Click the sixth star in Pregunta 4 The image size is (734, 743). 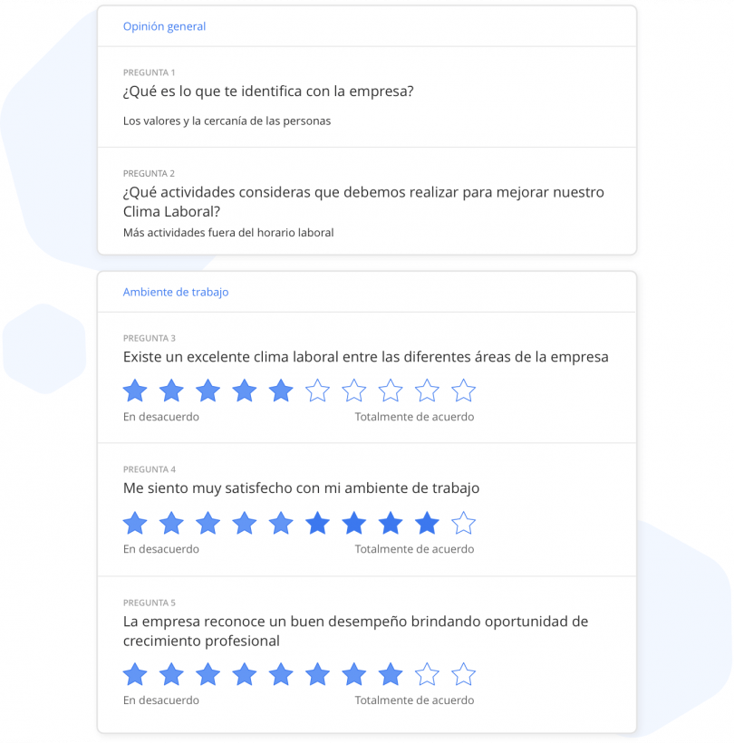coord(317,523)
